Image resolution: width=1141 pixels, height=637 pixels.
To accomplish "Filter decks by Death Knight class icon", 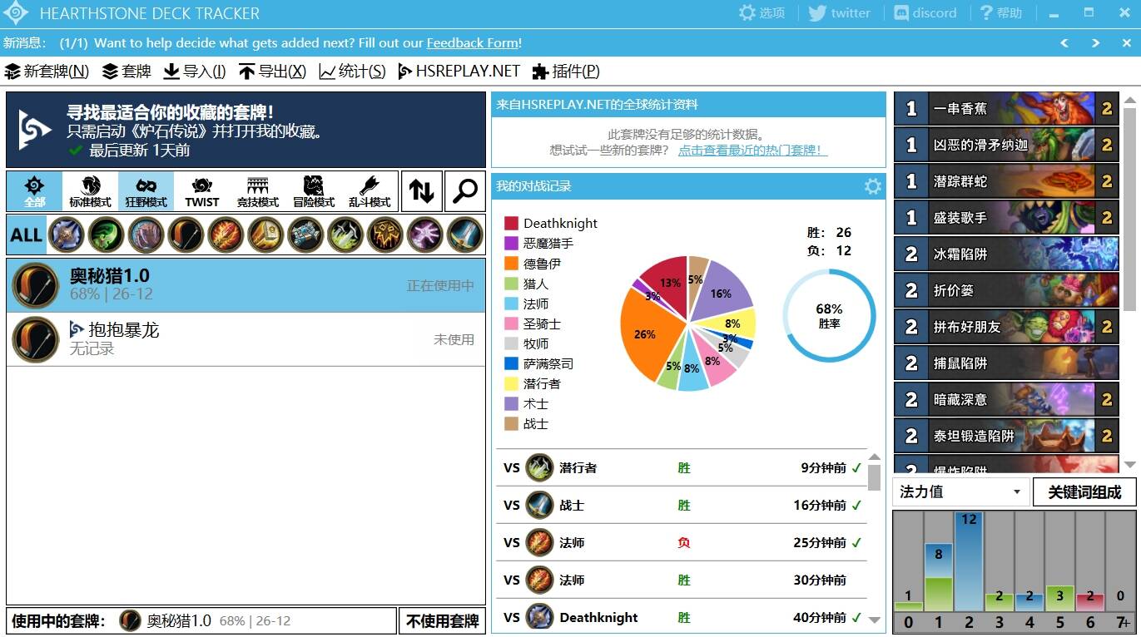I will pyautogui.click(x=66, y=235).
